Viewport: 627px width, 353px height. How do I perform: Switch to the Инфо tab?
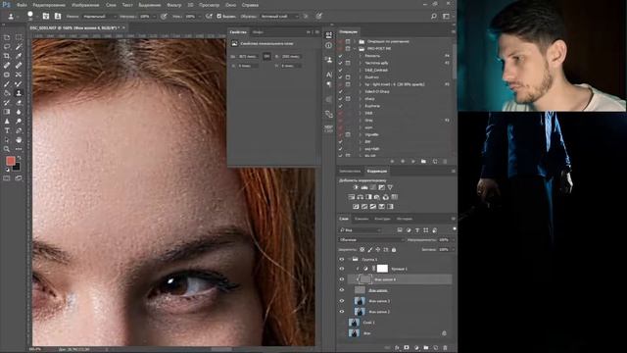[258, 32]
